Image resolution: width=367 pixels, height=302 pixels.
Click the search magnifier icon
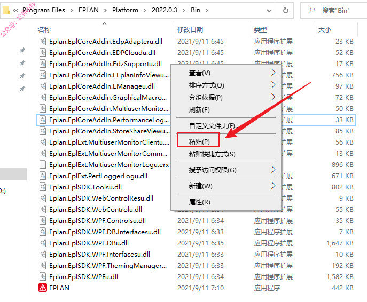[311, 10]
